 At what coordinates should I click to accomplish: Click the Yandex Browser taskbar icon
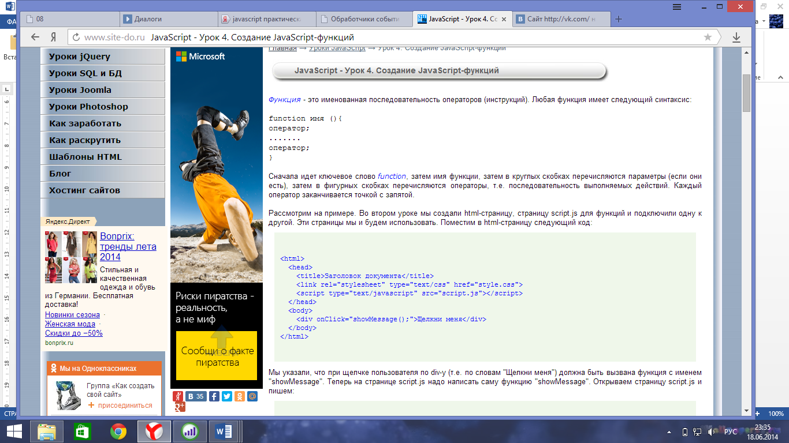coord(154,431)
